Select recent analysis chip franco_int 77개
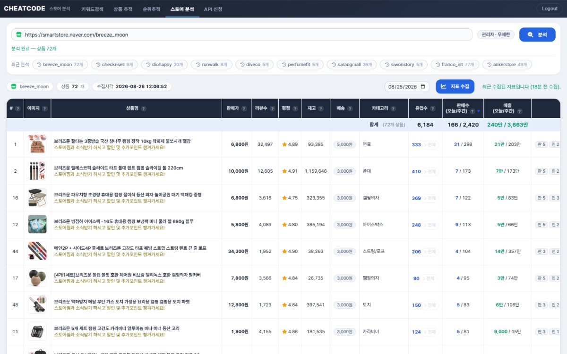The image size is (567, 354). [x=455, y=65]
